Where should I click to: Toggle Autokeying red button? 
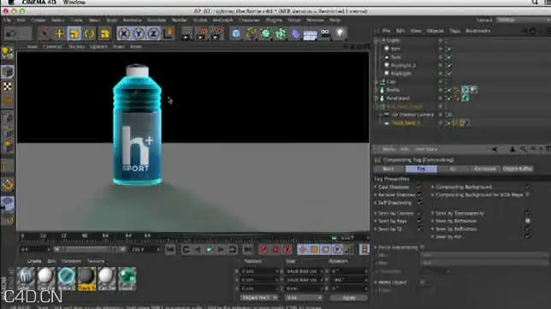click(275, 250)
